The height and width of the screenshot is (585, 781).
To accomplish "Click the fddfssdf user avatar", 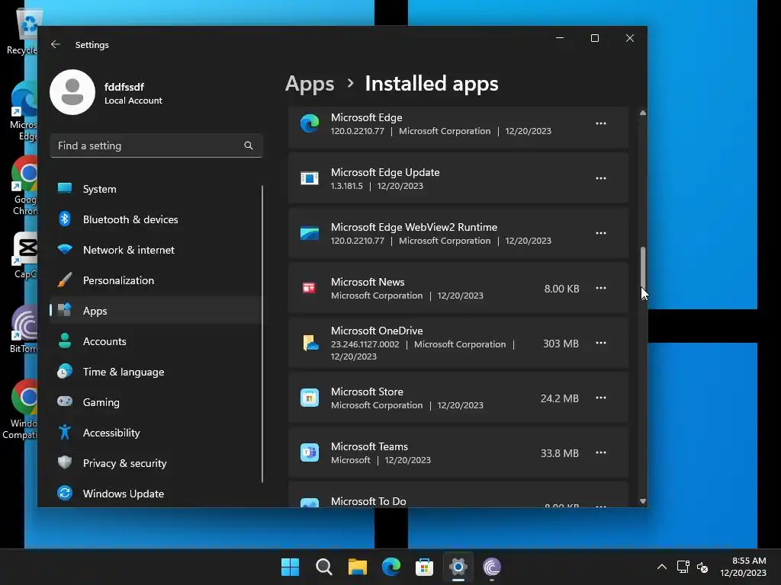I will (x=72, y=92).
